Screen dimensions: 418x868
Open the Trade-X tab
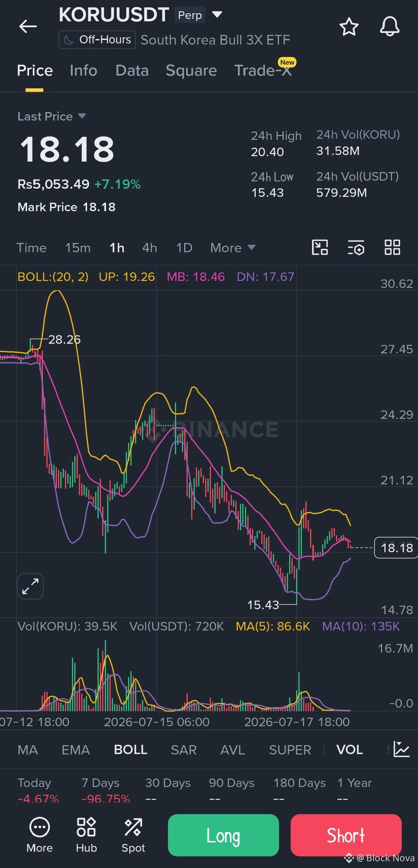tap(263, 71)
